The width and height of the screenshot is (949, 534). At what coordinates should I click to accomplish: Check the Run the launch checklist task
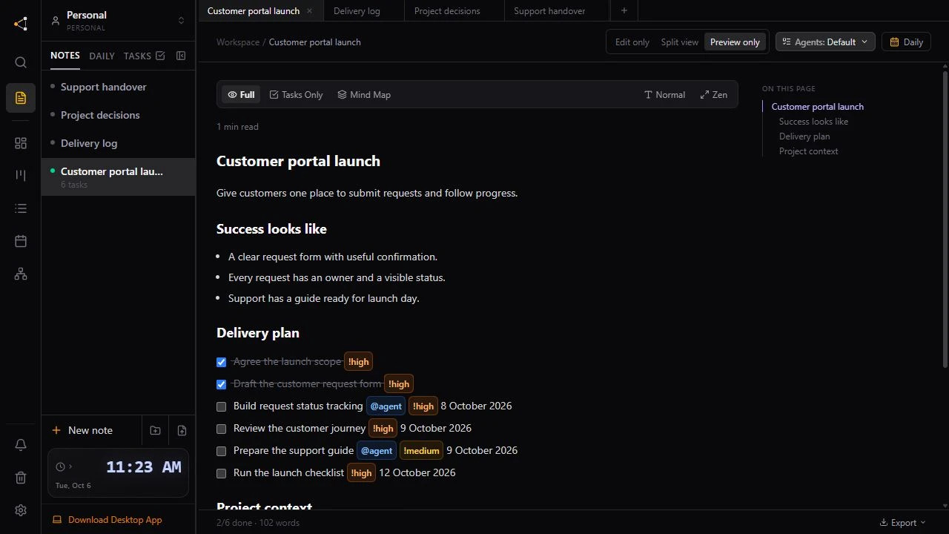click(221, 473)
